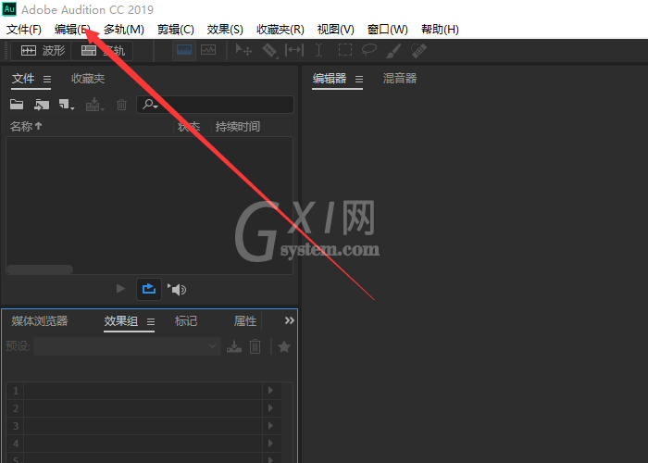648x463 pixels.
Task: Open the 预设 preset dropdown
Action: pyautogui.click(x=128, y=346)
